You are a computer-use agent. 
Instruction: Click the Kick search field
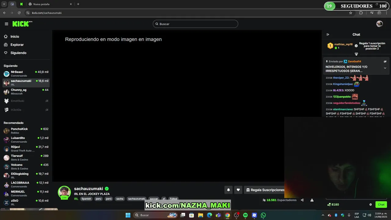pos(195,24)
